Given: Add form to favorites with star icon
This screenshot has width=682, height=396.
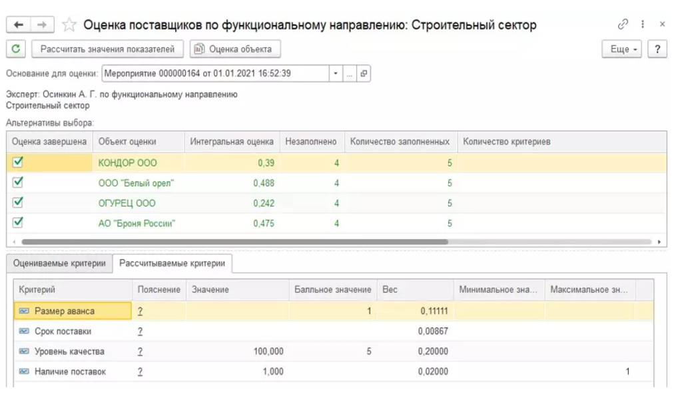Looking at the screenshot, I should tap(69, 25).
